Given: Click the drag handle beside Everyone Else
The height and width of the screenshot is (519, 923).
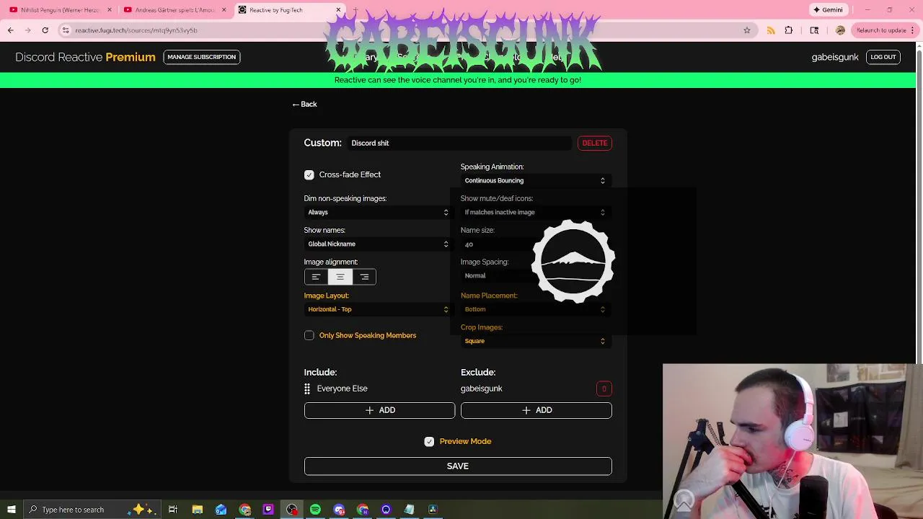Looking at the screenshot, I should (x=307, y=389).
